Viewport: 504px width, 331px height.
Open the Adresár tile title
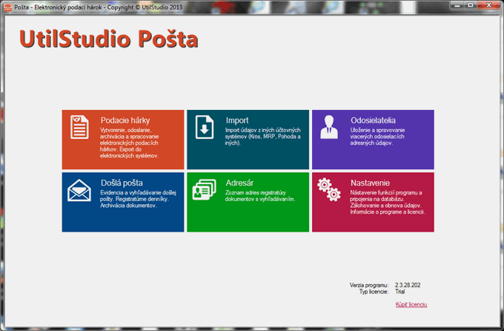pyautogui.click(x=239, y=183)
